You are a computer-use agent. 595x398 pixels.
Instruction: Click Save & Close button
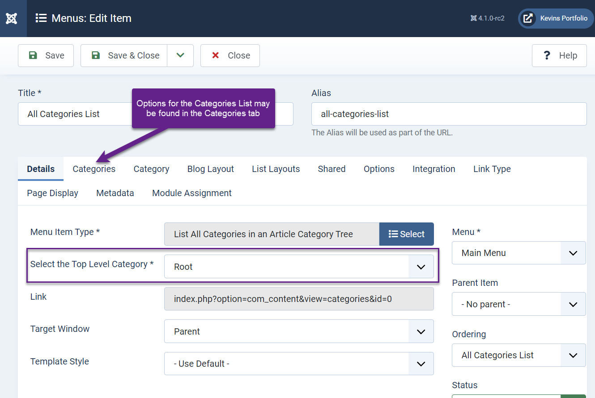coord(124,55)
